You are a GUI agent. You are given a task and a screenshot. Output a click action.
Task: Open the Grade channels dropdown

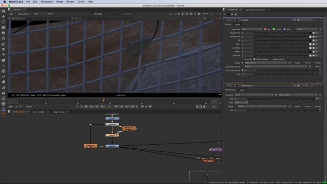point(252,29)
